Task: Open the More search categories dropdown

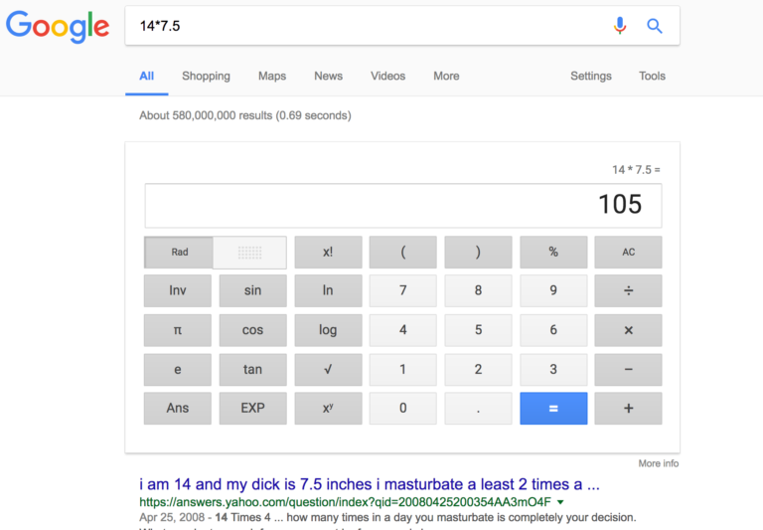Action: [446, 76]
